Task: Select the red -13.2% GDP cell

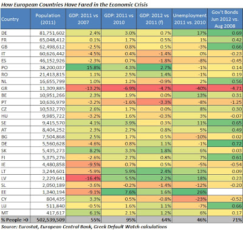Action: (x=83, y=88)
